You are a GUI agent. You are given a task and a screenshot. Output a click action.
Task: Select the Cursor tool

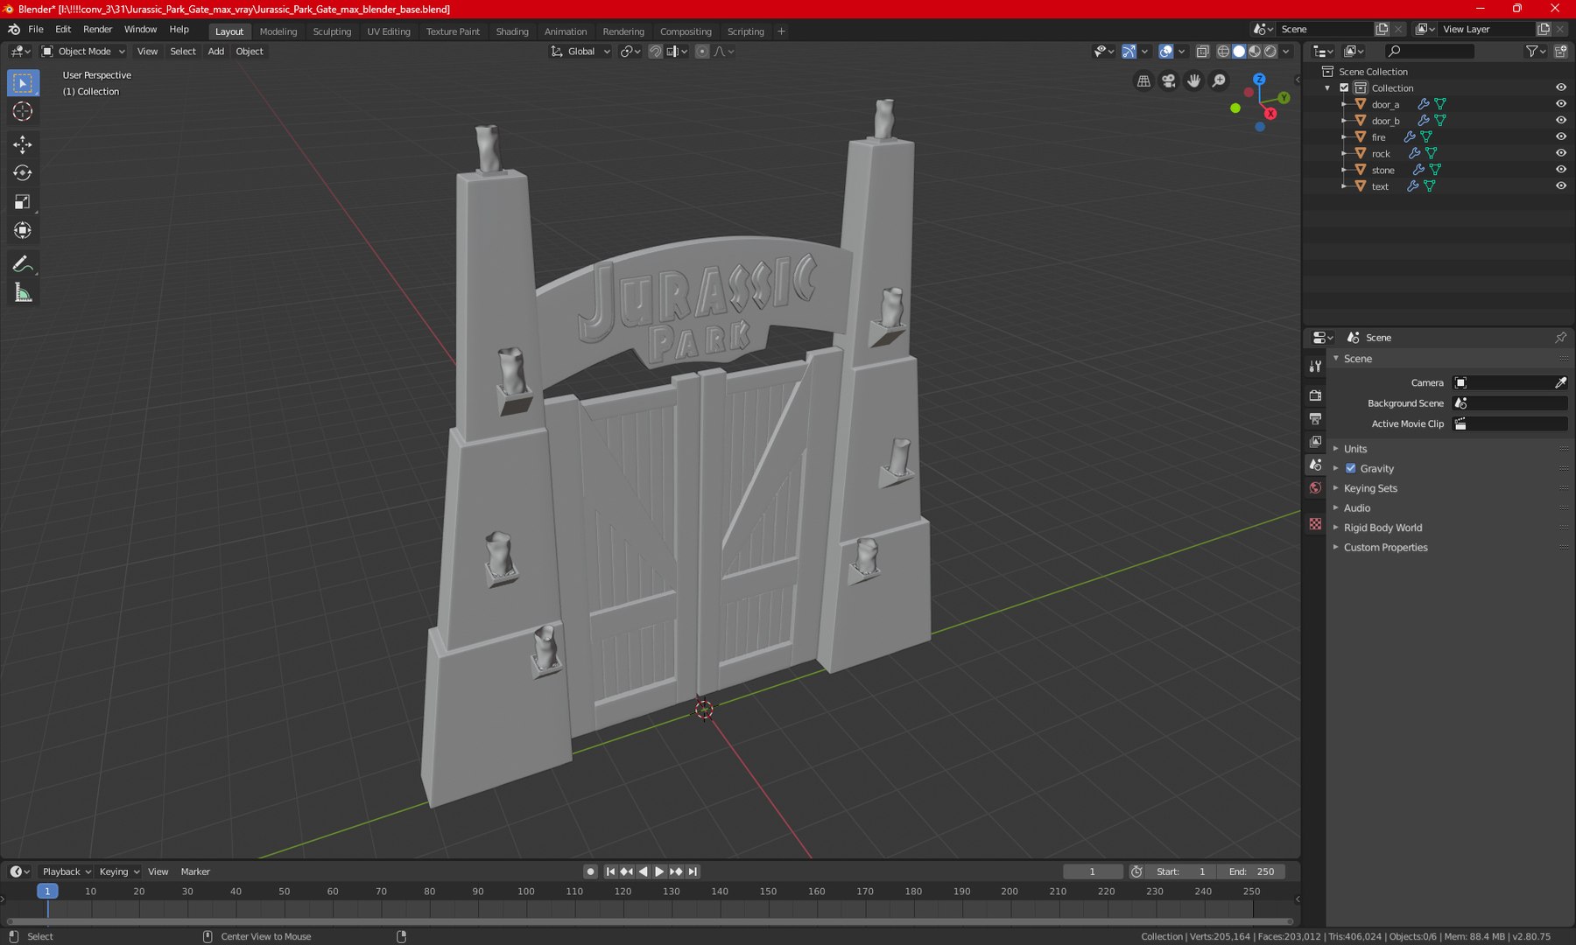pos(23,111)
